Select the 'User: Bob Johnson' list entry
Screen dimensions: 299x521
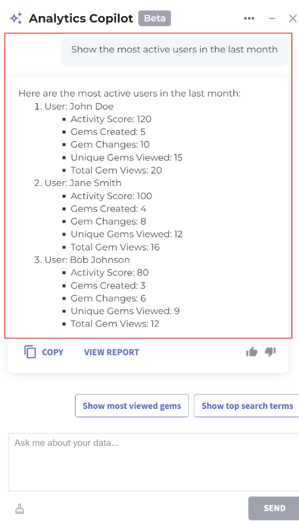point(87,260)
